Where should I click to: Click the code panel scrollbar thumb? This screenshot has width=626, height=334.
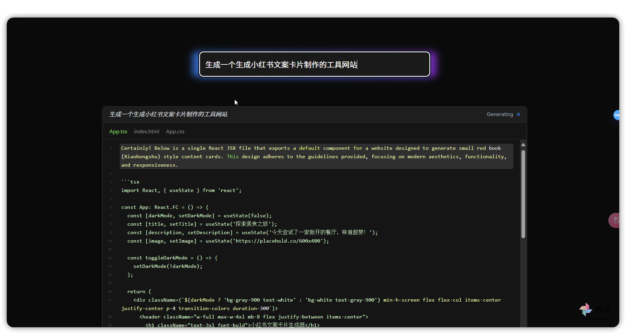pos(523,194)
